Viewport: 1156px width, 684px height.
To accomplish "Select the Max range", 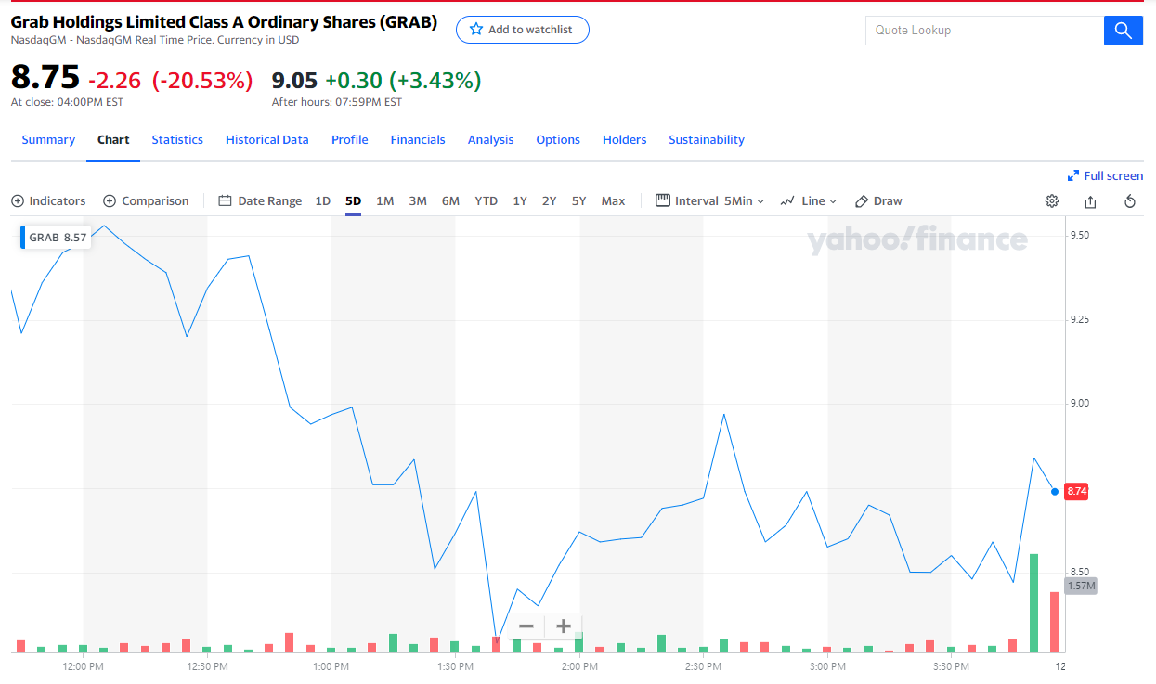I will click(x=613, y=201).
